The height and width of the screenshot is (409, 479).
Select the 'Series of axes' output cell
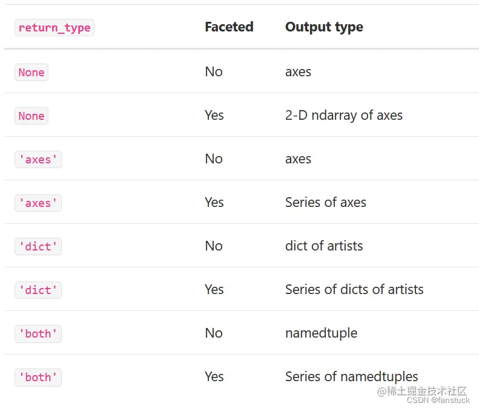tap(325, 203)
